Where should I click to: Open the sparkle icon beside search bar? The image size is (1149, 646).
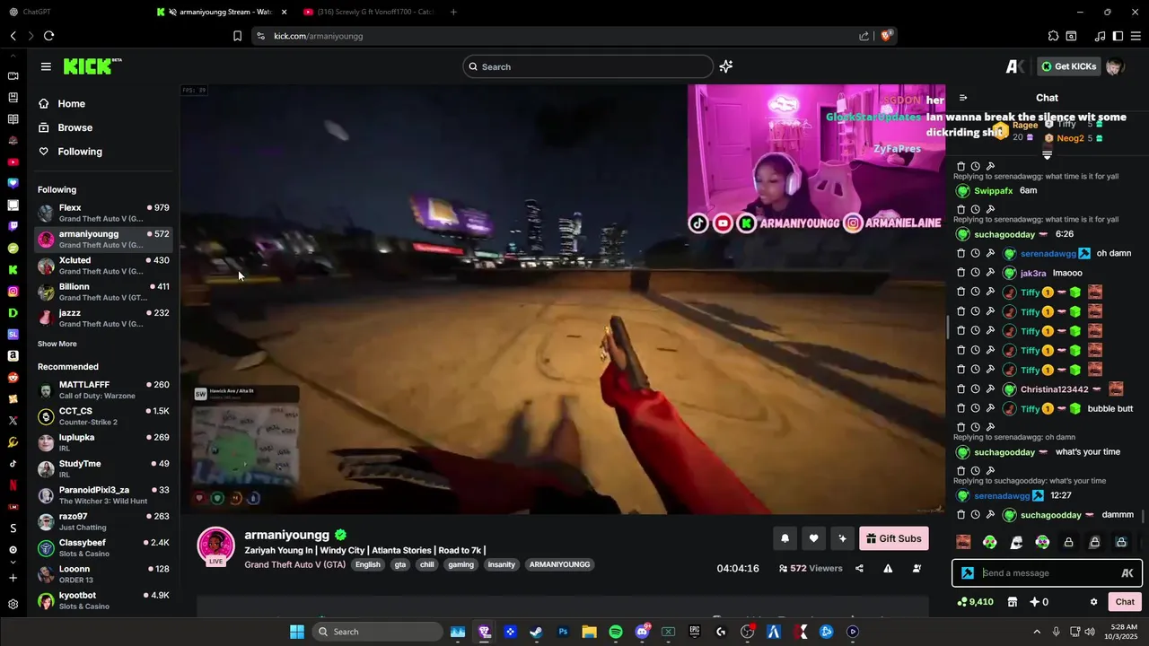pyautogui.click(x=726, y=66)
